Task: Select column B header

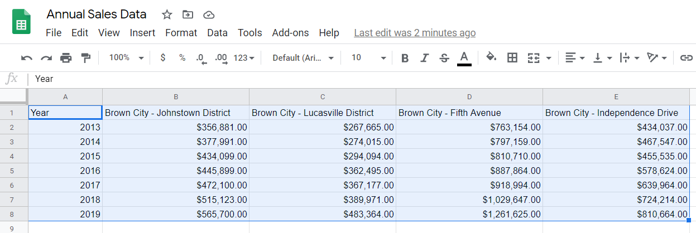Action: (x=176, y=97)
